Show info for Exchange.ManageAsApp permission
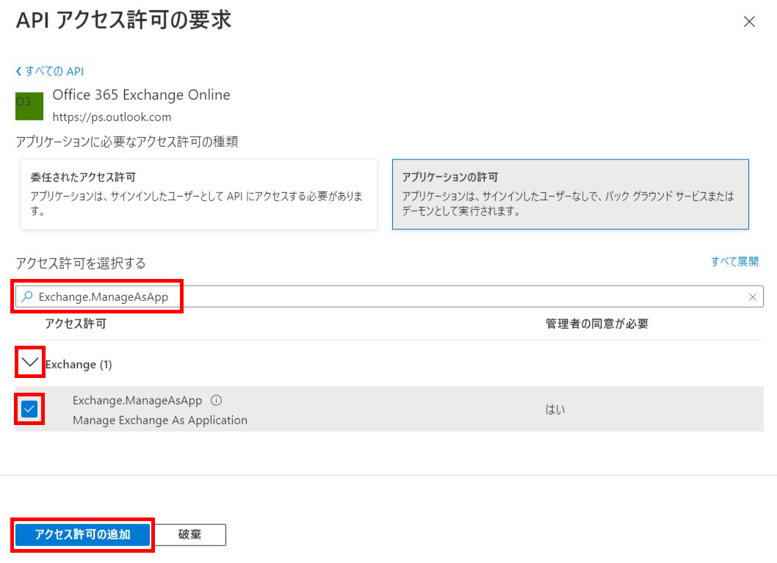 (x=216, y=400)
